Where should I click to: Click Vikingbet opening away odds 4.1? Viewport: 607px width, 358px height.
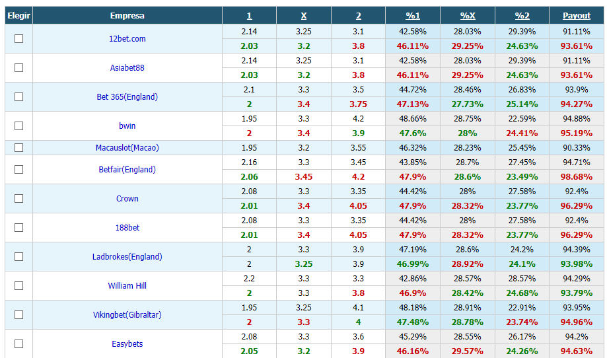pos(359,308)
